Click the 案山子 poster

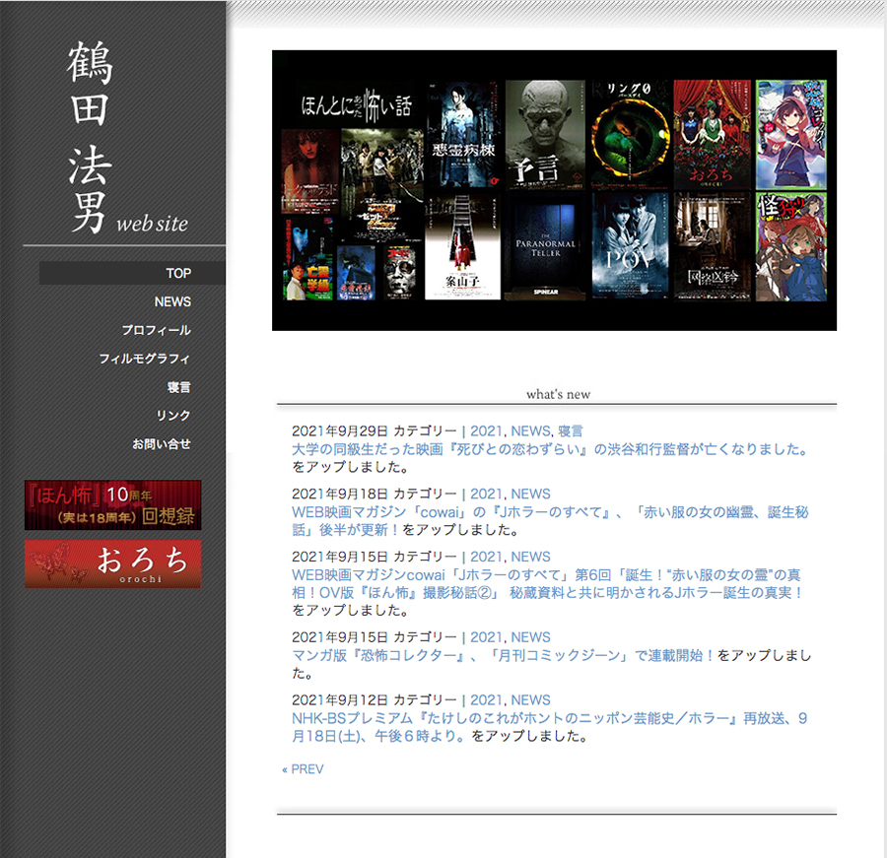463,246
